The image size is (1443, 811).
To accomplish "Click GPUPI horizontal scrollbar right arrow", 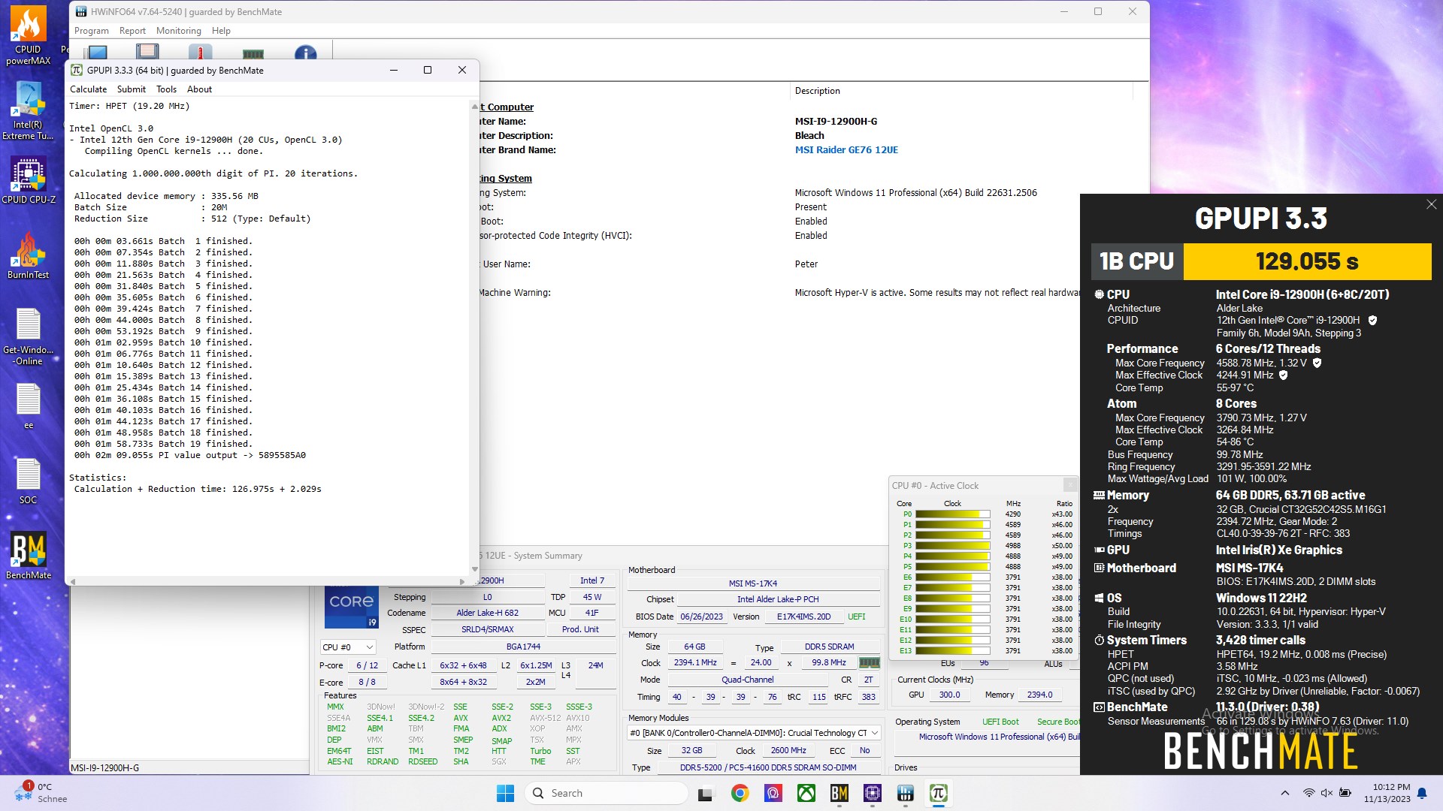I will (x=462, y=581).
